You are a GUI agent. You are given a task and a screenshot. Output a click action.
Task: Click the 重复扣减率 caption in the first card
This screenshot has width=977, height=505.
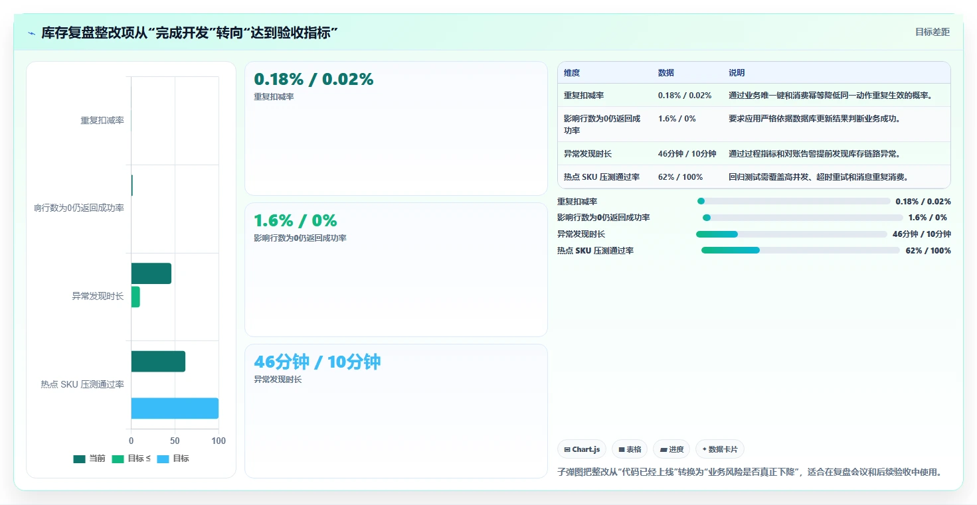pyautogui.click(x=274, y=97)
